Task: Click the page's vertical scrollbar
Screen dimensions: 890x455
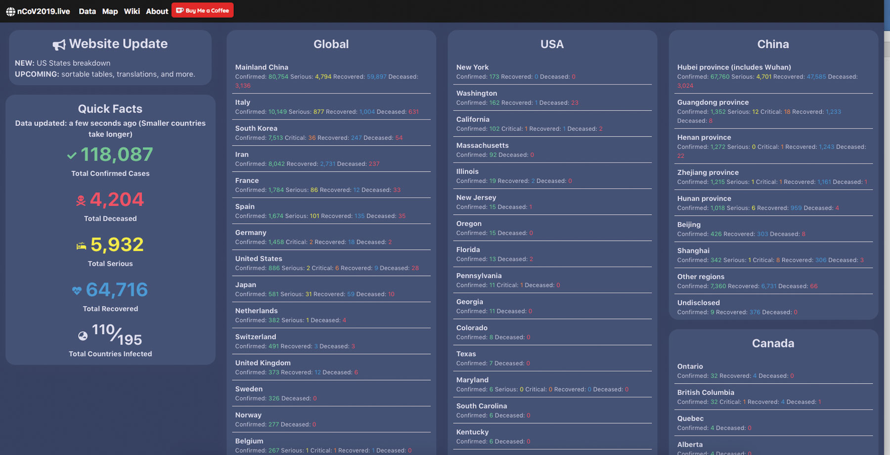Action: (x=887, y=198)
